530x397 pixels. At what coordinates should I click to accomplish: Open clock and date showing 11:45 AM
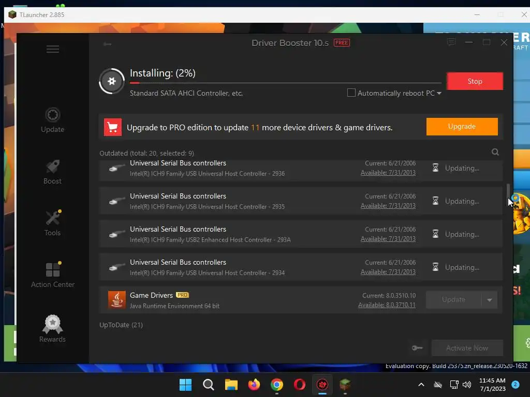pos(492,385)
